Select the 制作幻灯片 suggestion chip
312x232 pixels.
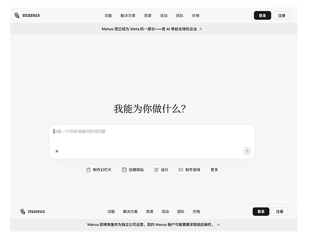99,170
